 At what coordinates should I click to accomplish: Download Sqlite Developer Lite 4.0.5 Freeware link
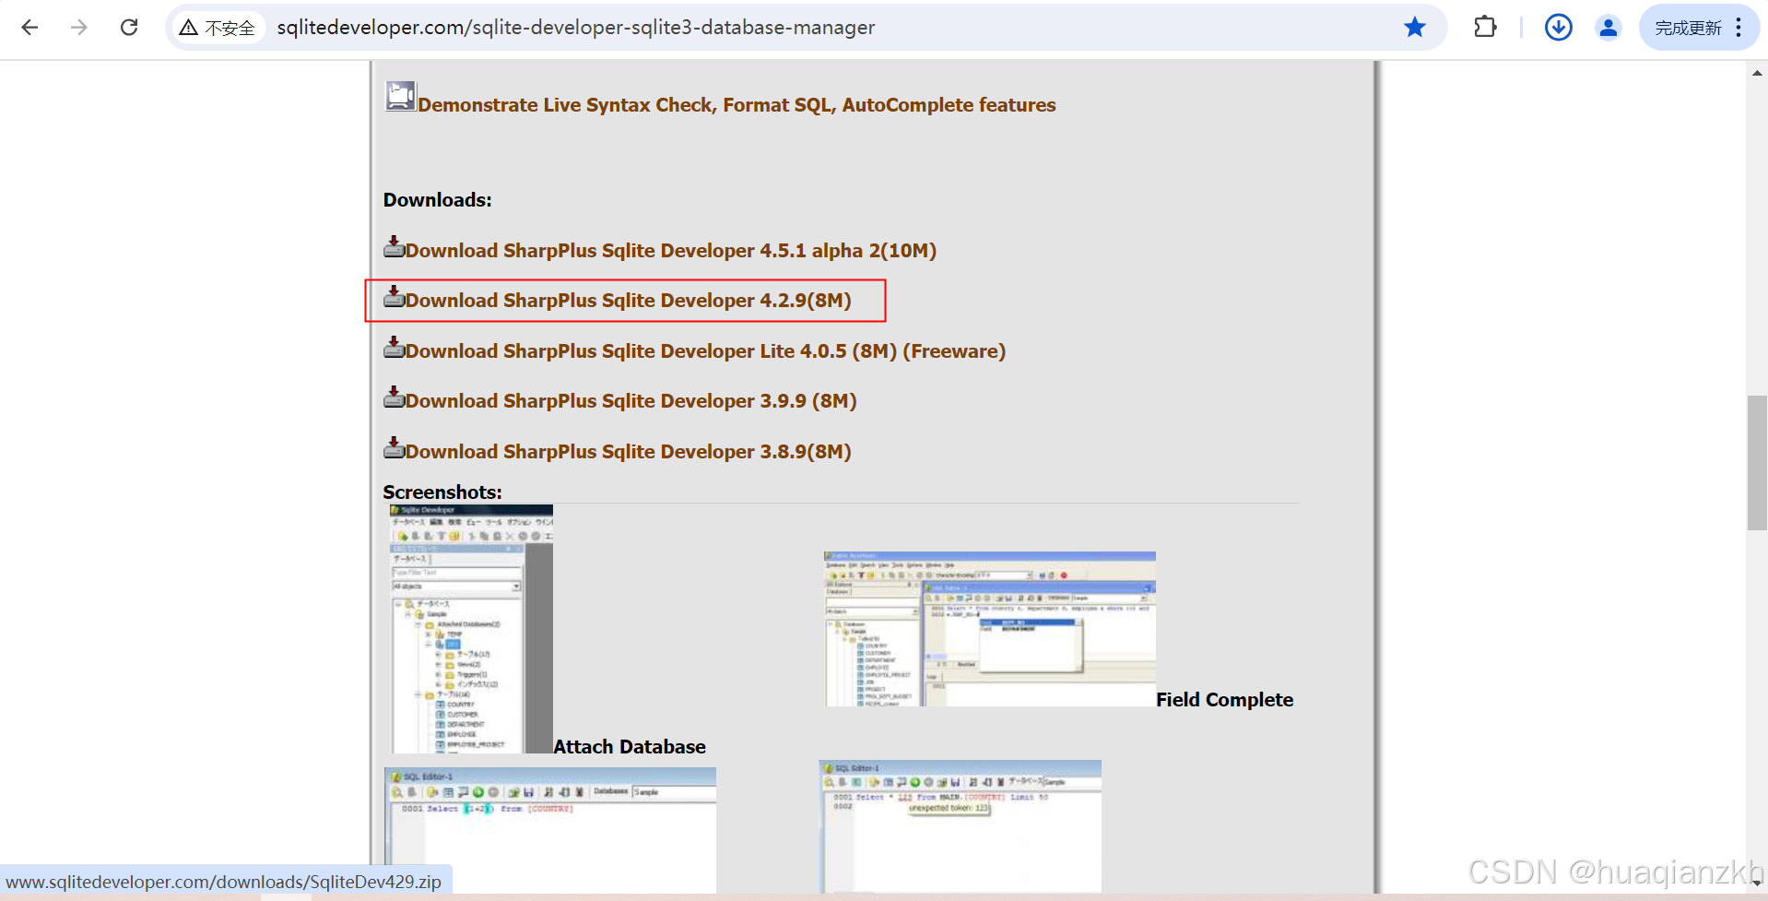(705, 351)
